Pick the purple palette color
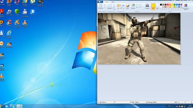Viewport: 193px width, 108px height. [181, 5]
